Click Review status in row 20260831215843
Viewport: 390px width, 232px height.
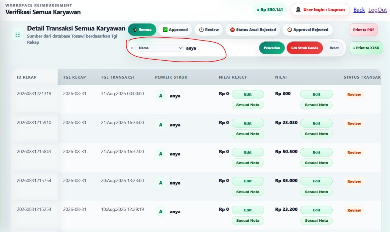pyautogui.click(x=354, y=153)
